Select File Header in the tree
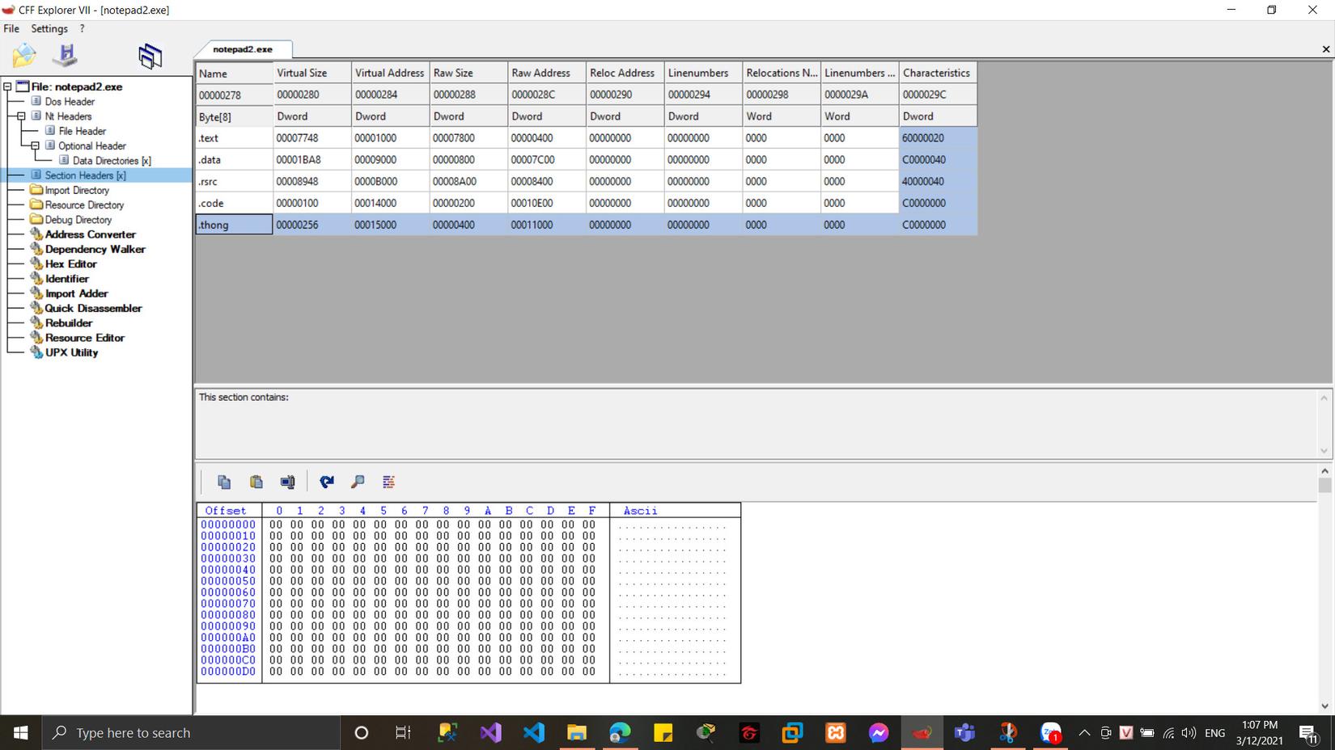The image size is (1335, 750). coord(83,131)
